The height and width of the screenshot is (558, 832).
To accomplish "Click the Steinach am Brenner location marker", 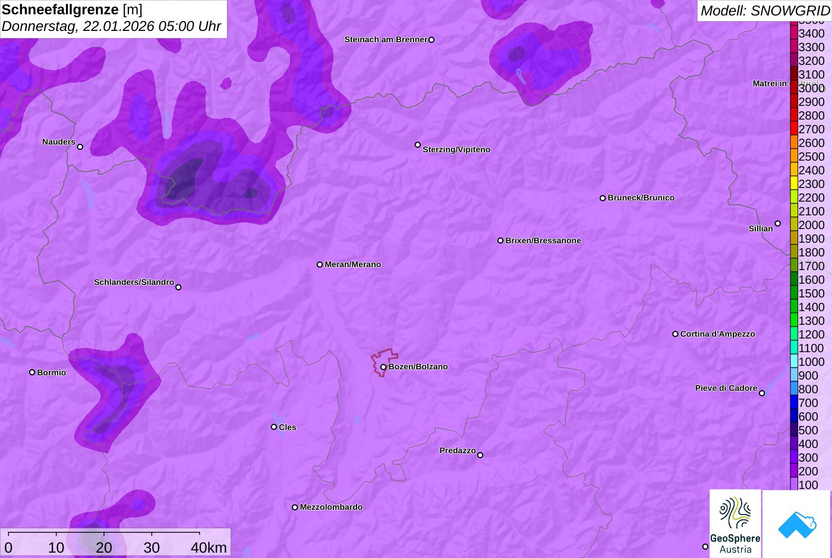I will (431, 40).
